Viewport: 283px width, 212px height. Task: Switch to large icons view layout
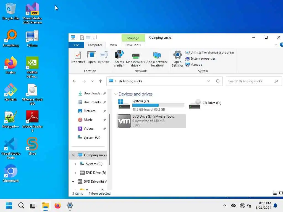[281, 193]
